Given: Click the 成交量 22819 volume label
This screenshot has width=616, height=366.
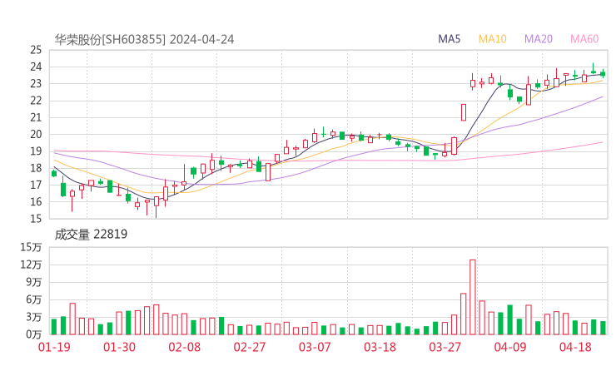Looking at the screenshot, I should pos(91,235).
